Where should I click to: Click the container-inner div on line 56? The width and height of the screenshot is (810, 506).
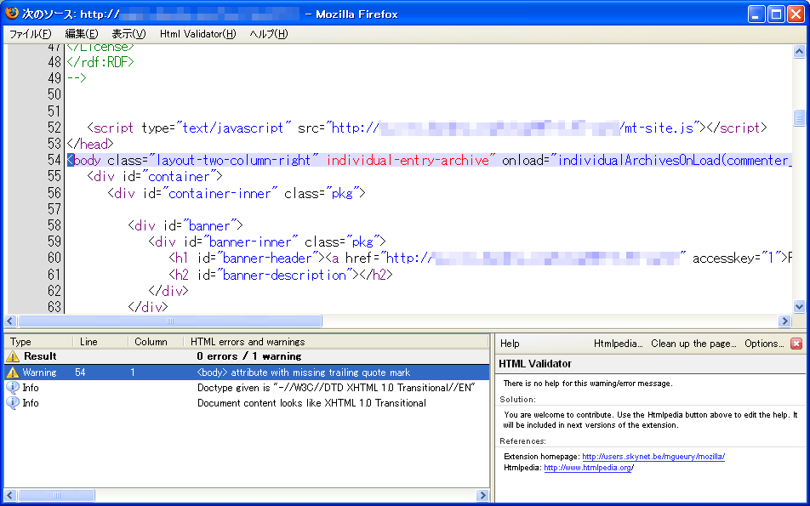(236, 193)
